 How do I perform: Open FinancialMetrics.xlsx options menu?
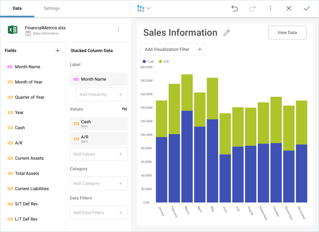(118, 30)
